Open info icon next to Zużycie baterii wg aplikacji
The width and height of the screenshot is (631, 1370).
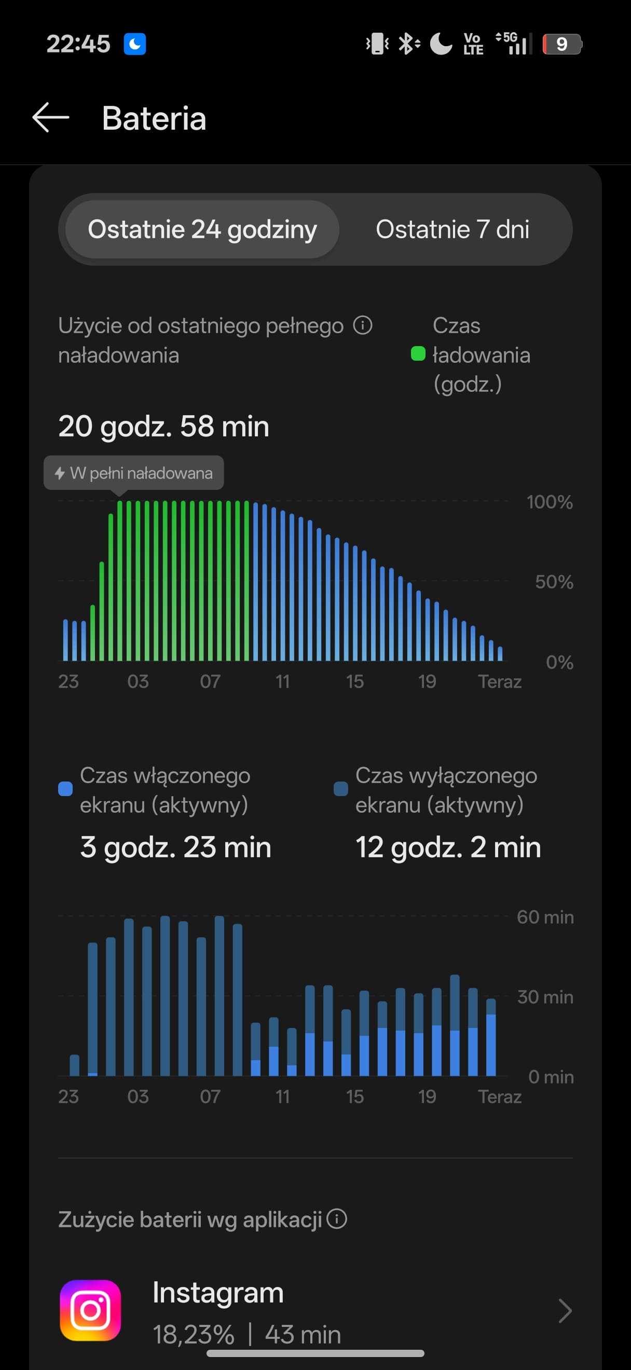tap(336, 1218)
